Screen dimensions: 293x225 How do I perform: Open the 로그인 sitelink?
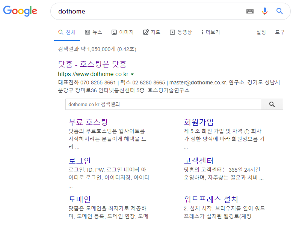tap(80, 160)
